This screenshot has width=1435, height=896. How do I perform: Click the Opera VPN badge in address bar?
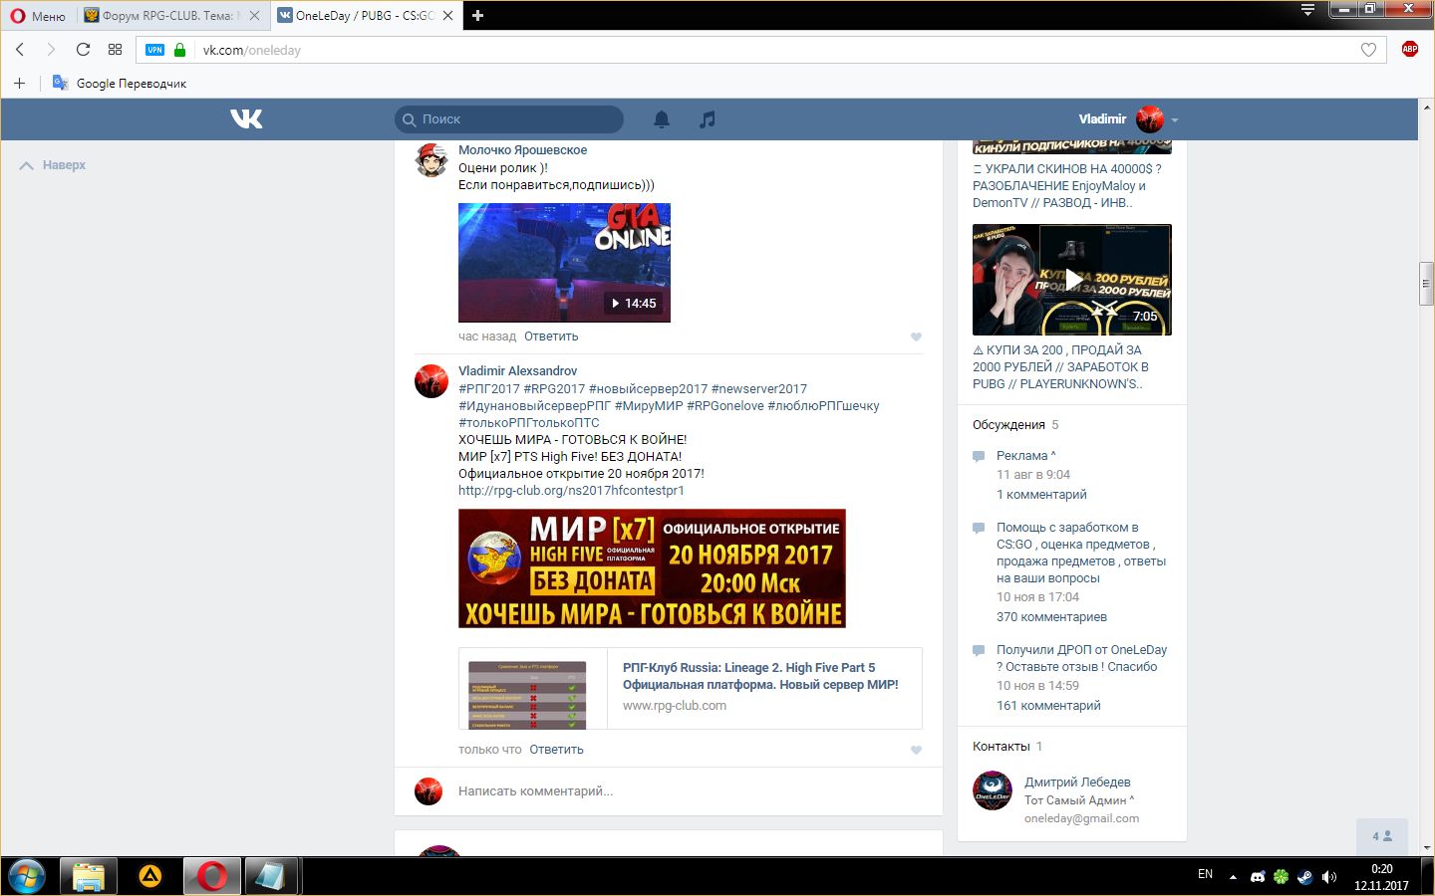(154, 50)
